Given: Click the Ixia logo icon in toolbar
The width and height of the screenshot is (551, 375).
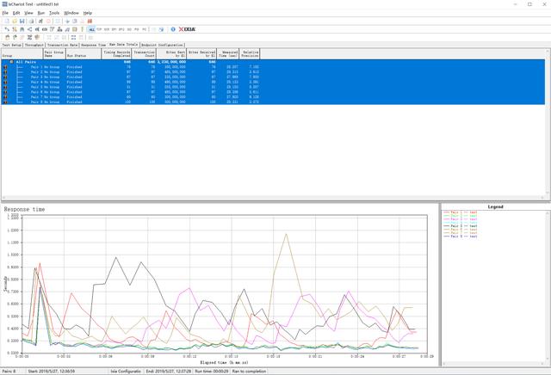Looking at the screenshot, I should coord(187,29).
